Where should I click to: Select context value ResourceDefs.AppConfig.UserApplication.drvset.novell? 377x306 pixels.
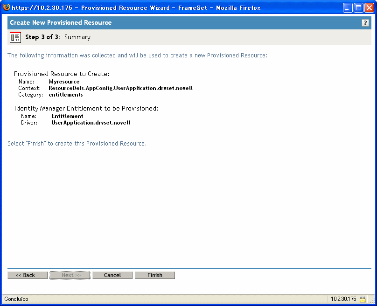[120, 88]
